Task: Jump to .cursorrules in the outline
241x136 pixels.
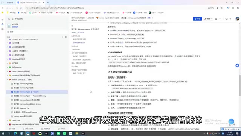Action: pos(75,49)
